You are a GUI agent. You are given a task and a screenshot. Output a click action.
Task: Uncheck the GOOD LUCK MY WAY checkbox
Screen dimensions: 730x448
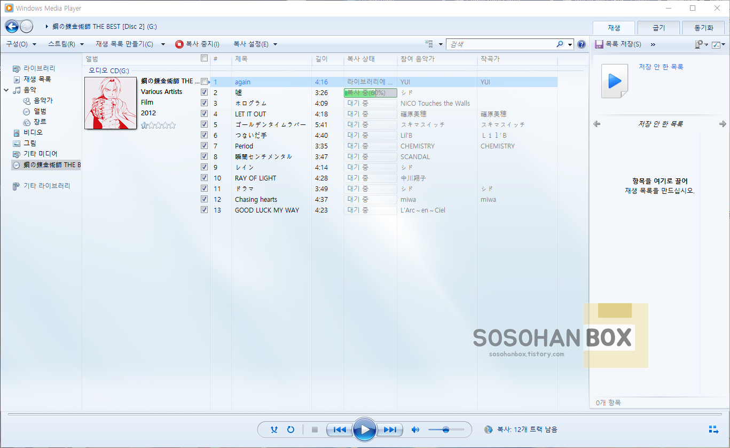point(204,210)
